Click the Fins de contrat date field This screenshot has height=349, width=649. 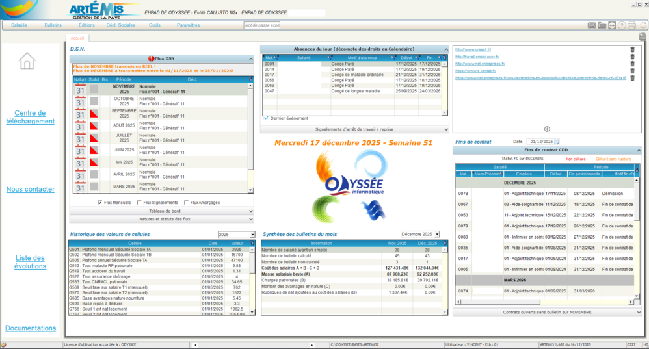click(x=540, y=141)
